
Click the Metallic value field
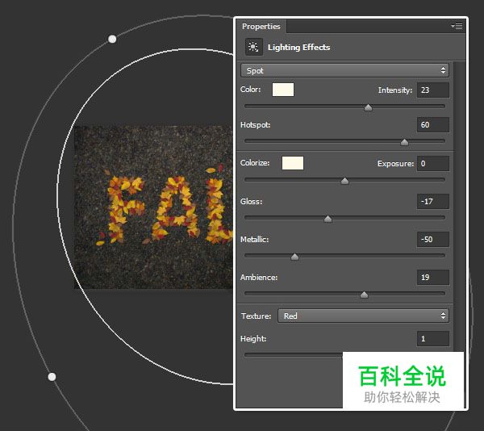click(432, 239)
